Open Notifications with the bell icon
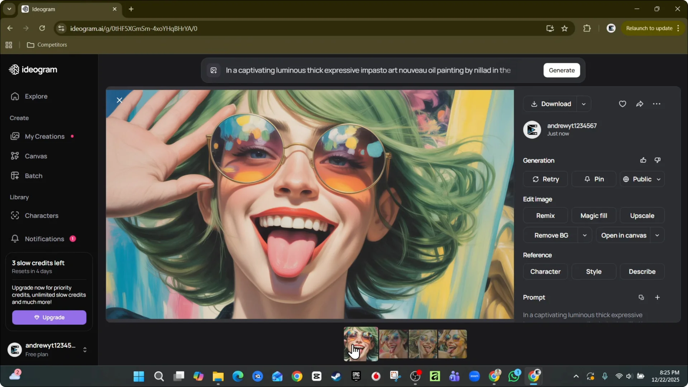Image resolution: width=688 pixels, height=387 pixels. (x=44, y=239)
